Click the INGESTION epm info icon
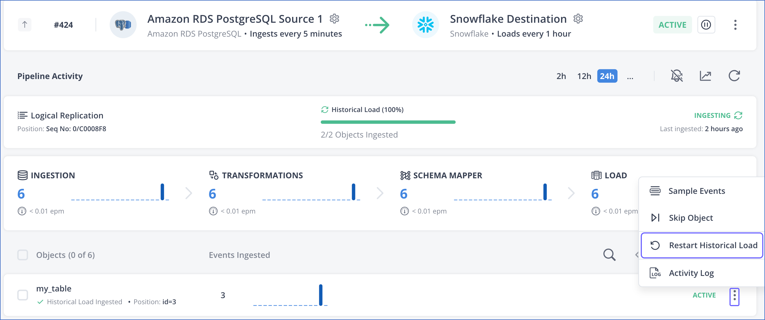 pos(22,211)
